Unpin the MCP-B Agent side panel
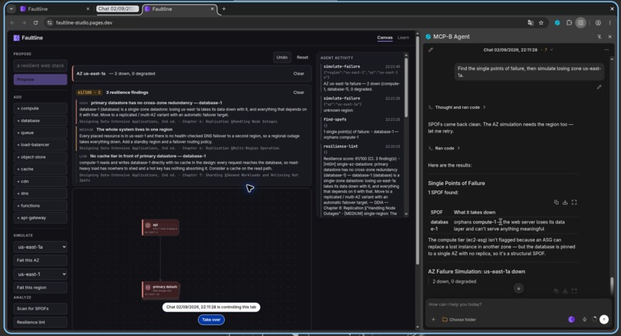 click(599, 36)
